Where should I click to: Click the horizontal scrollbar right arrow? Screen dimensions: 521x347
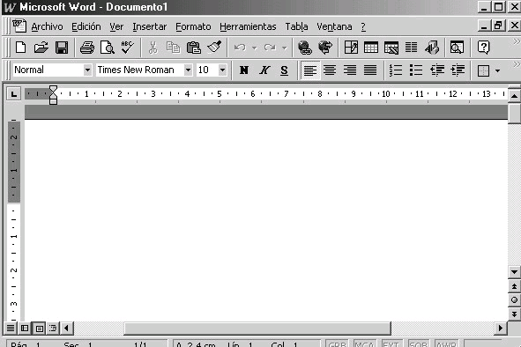[501, 329]
